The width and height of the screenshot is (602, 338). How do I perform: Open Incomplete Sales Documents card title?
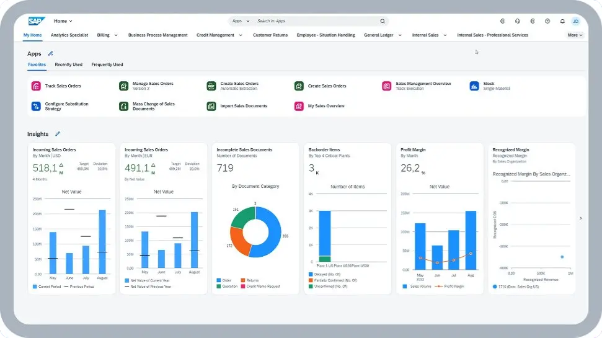coord(244,150)
